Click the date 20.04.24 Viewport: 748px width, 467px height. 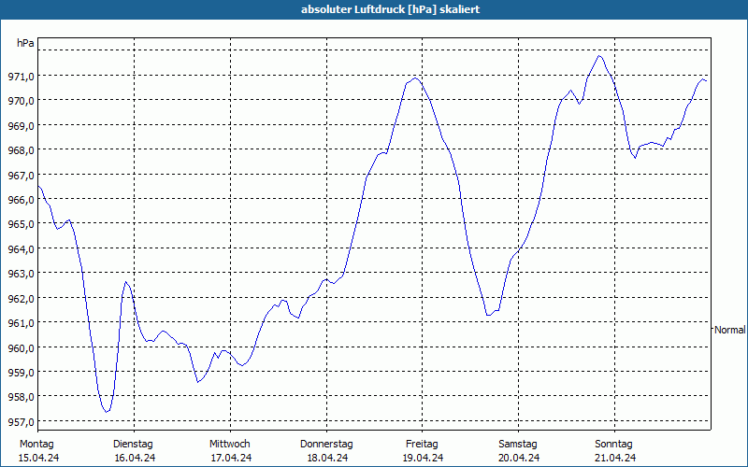pyautogui.click(x=520, y=458)
